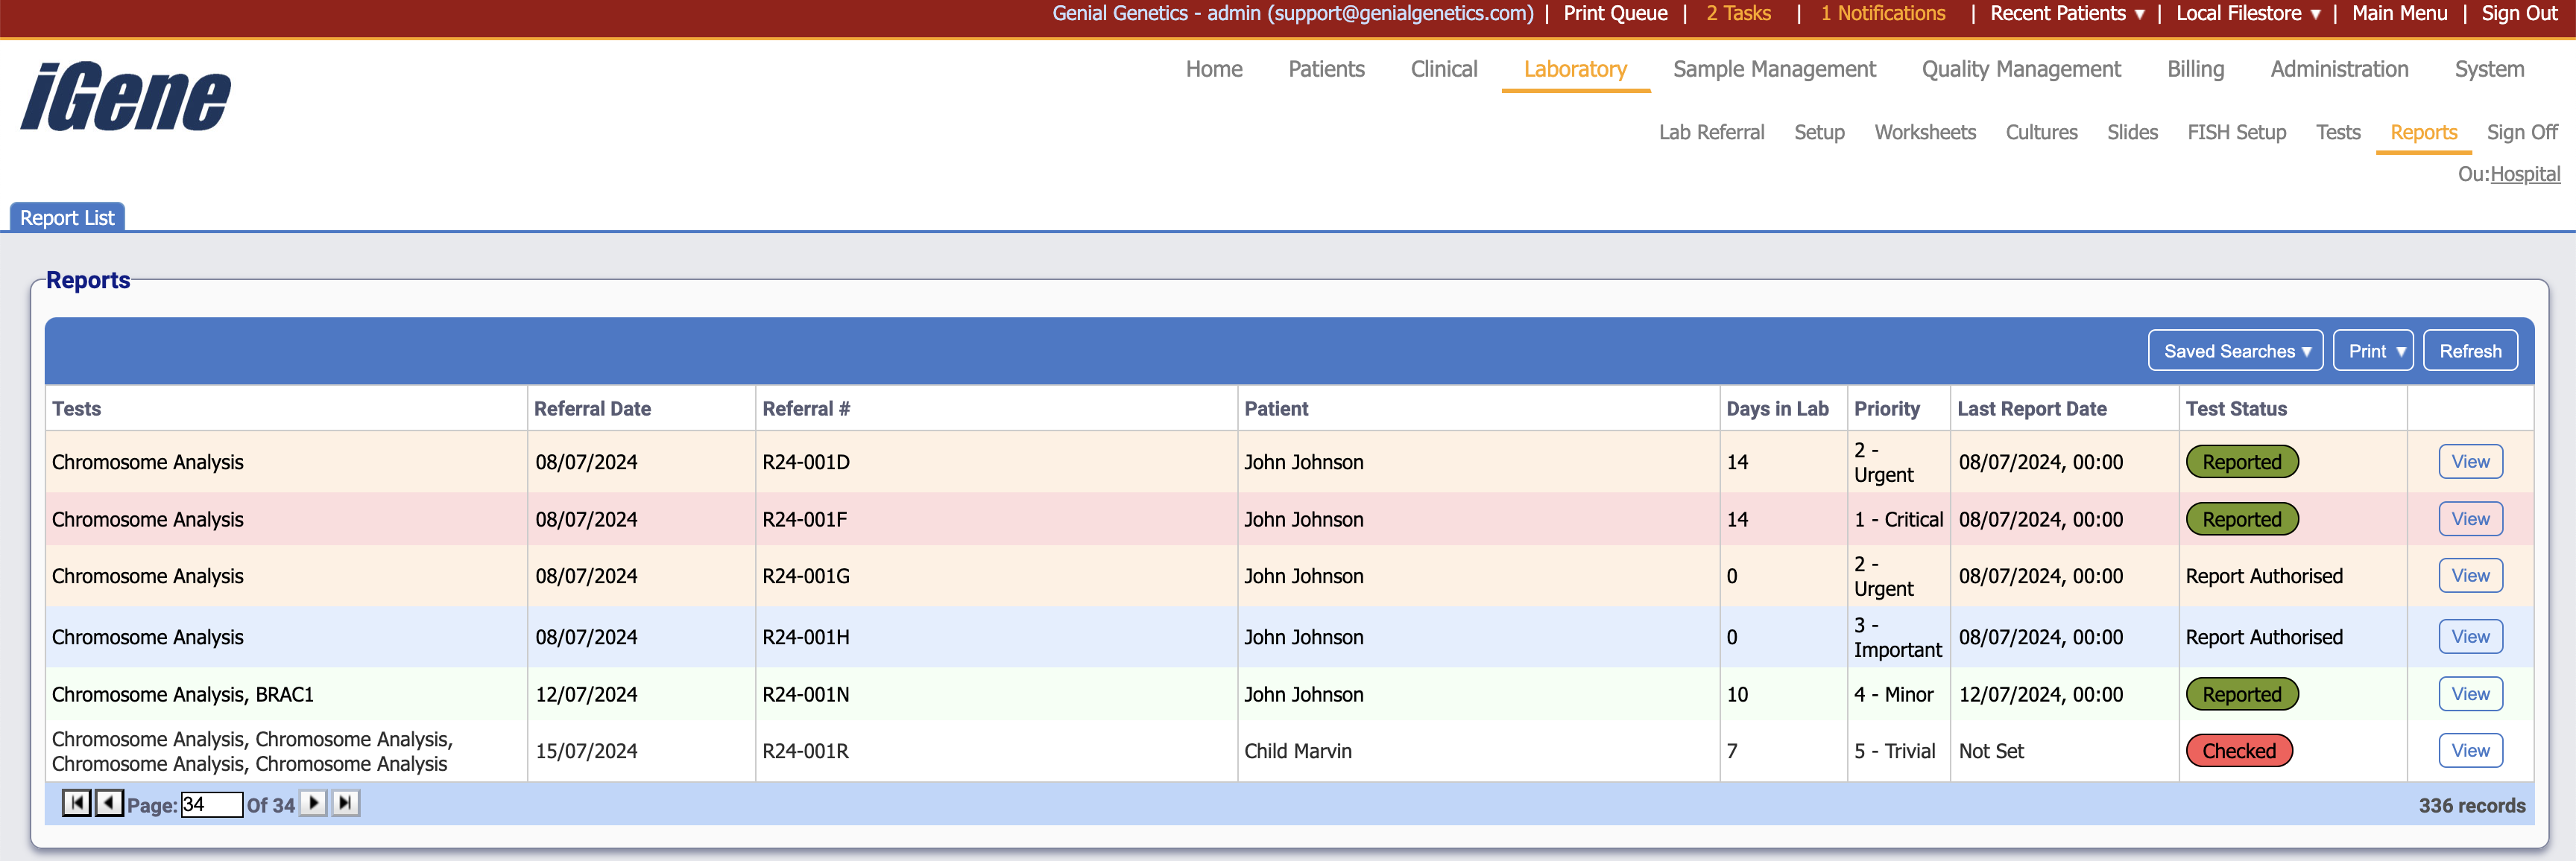Image resolution: width=2576 pixels, height=861 pixels.
Task: Click Reported badge for R24-001D
Action: point(2241,463)
